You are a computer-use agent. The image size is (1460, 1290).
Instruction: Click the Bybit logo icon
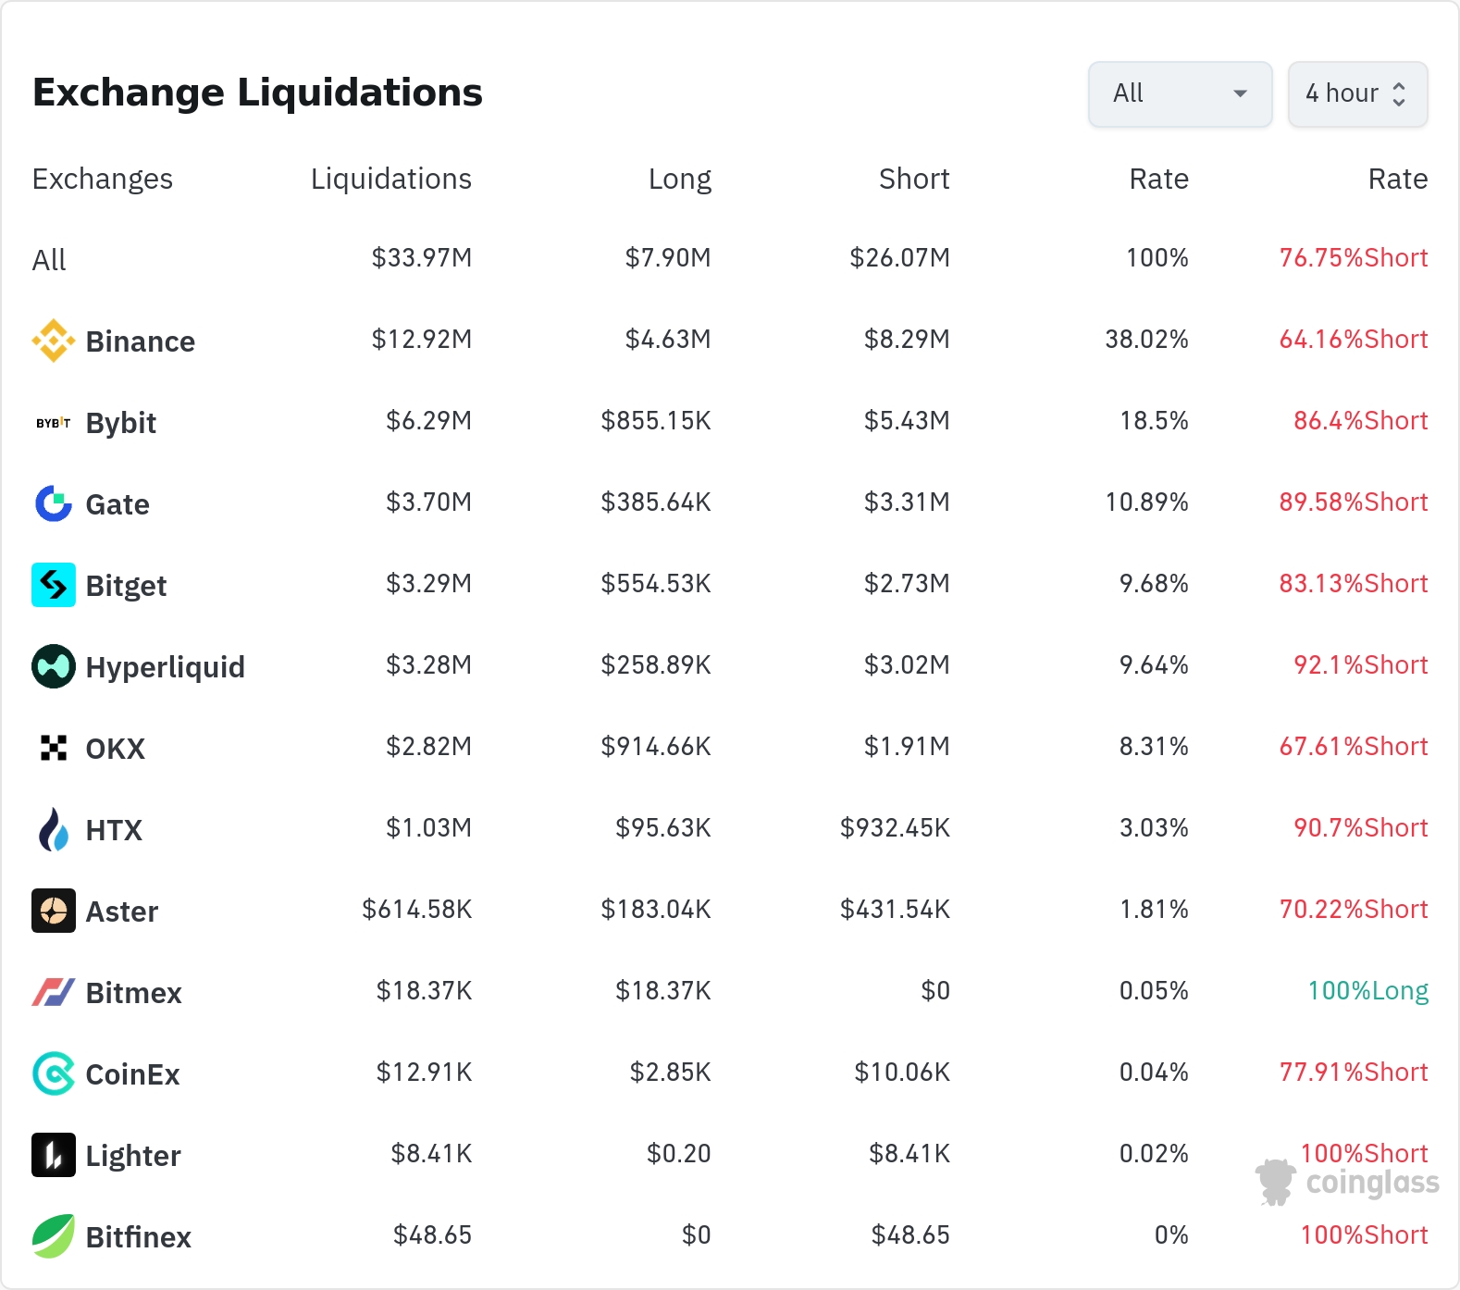pyautogui.click(x=54, y=423)
